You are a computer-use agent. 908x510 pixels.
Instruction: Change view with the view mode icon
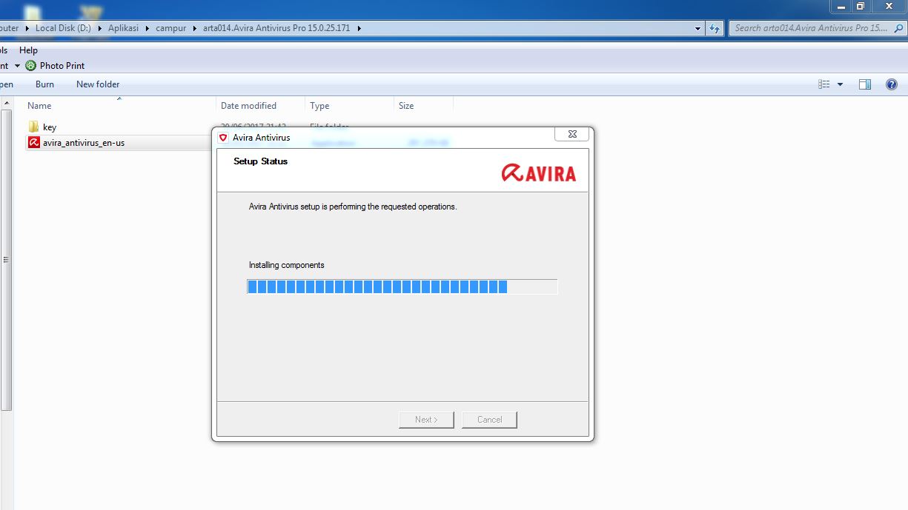[824, 84]
